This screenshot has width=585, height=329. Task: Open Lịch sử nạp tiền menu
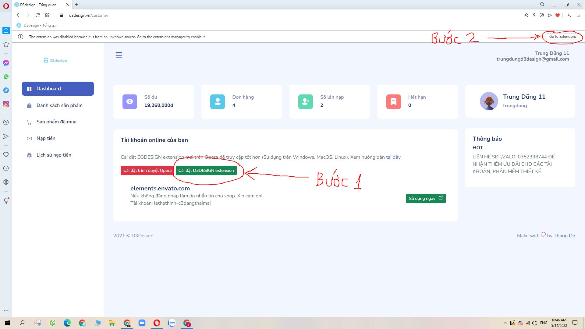(58, 155)
